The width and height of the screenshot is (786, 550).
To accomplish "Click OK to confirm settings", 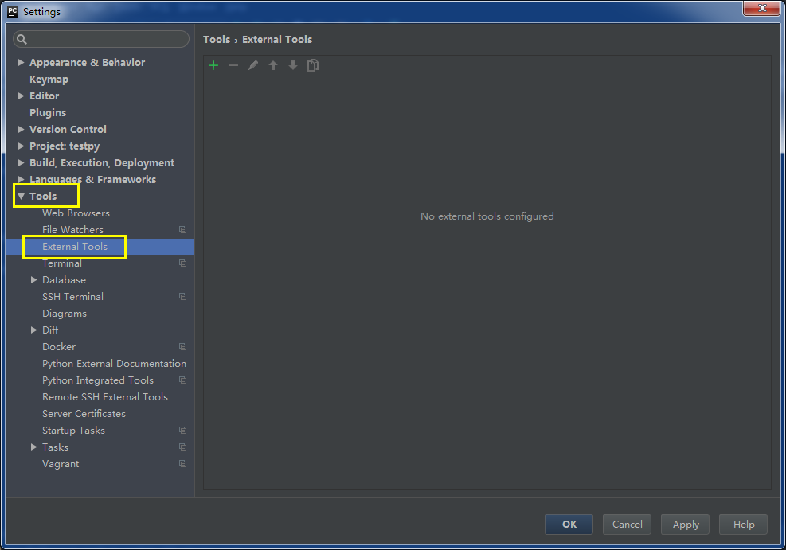I will [569, 525].
